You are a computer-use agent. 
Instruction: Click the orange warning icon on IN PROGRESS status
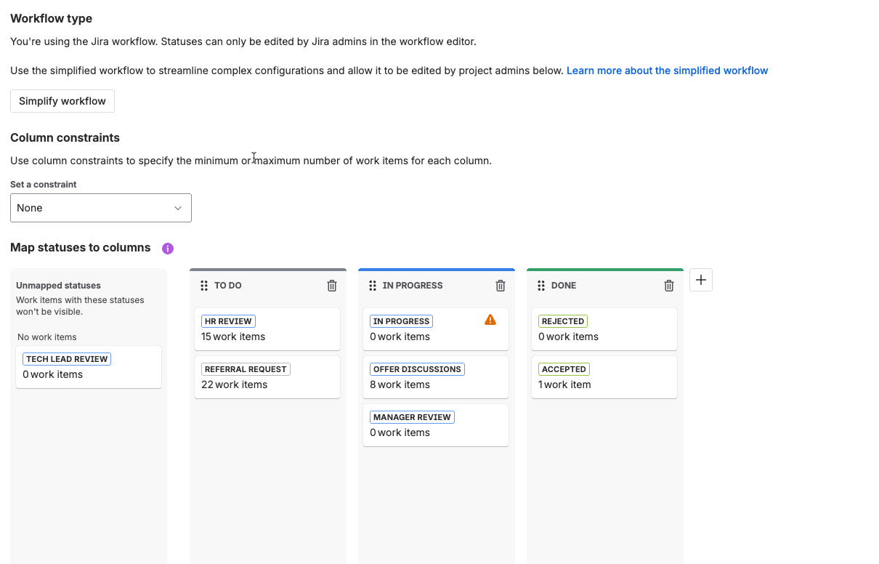click(x=490, y=320)
